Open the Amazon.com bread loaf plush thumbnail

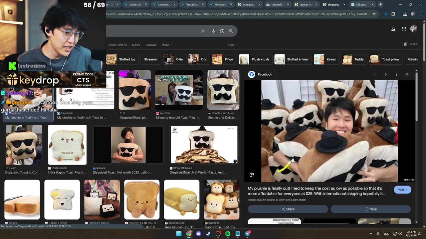182,200
